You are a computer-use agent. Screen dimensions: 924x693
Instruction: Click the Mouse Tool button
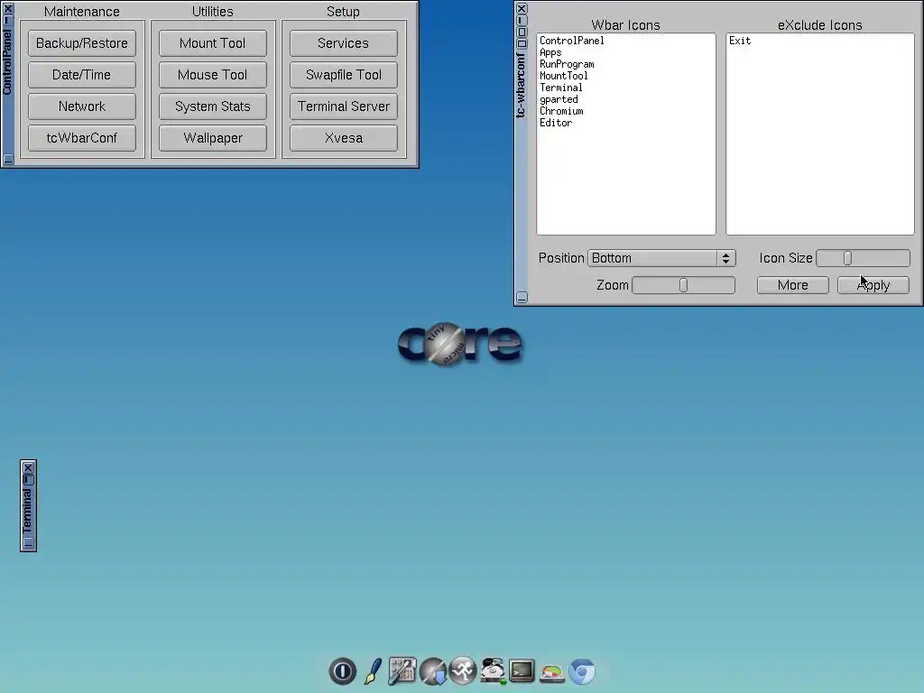click(213, 75)
